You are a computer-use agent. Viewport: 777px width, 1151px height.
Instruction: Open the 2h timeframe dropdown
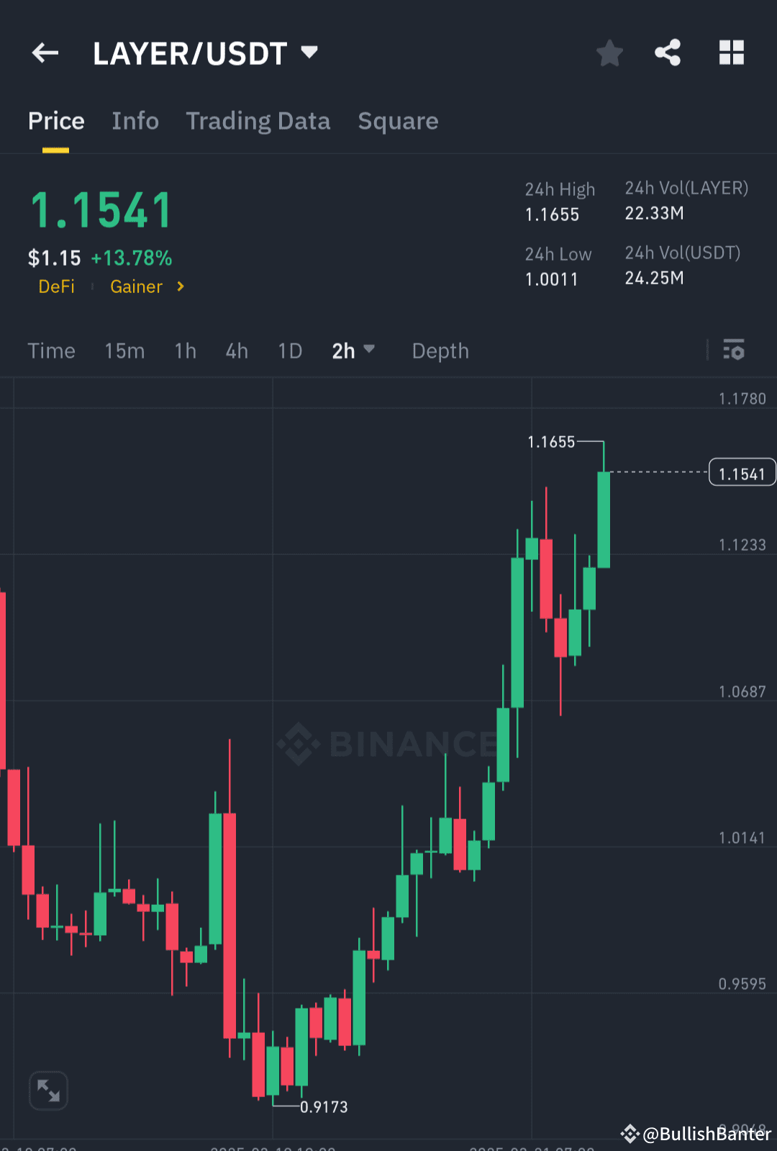[x=353, y=351]
